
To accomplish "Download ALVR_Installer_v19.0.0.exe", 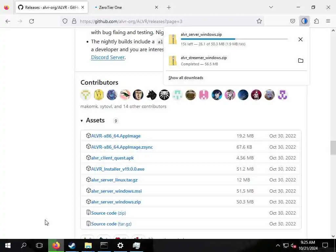I will pos(118,169).
